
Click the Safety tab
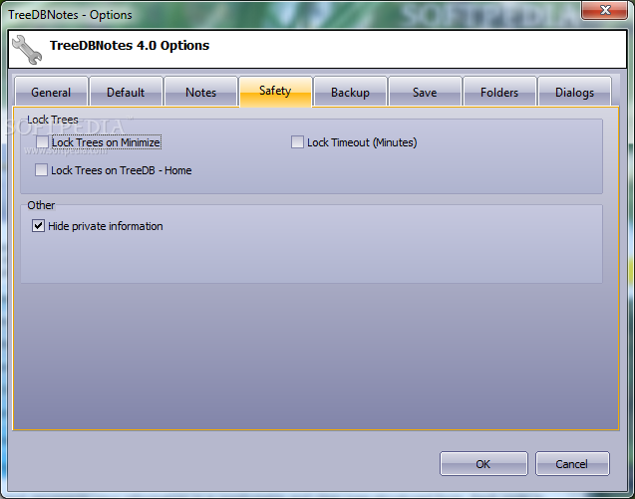click(x=275, y=91)
